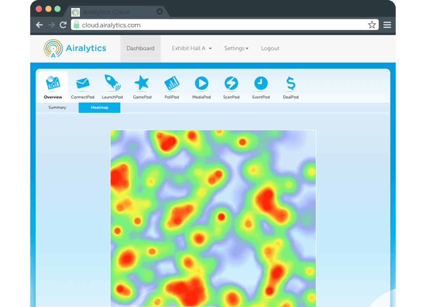Click the green window maximize button
This screenshot has width=426, height=307.
(57, 9)
